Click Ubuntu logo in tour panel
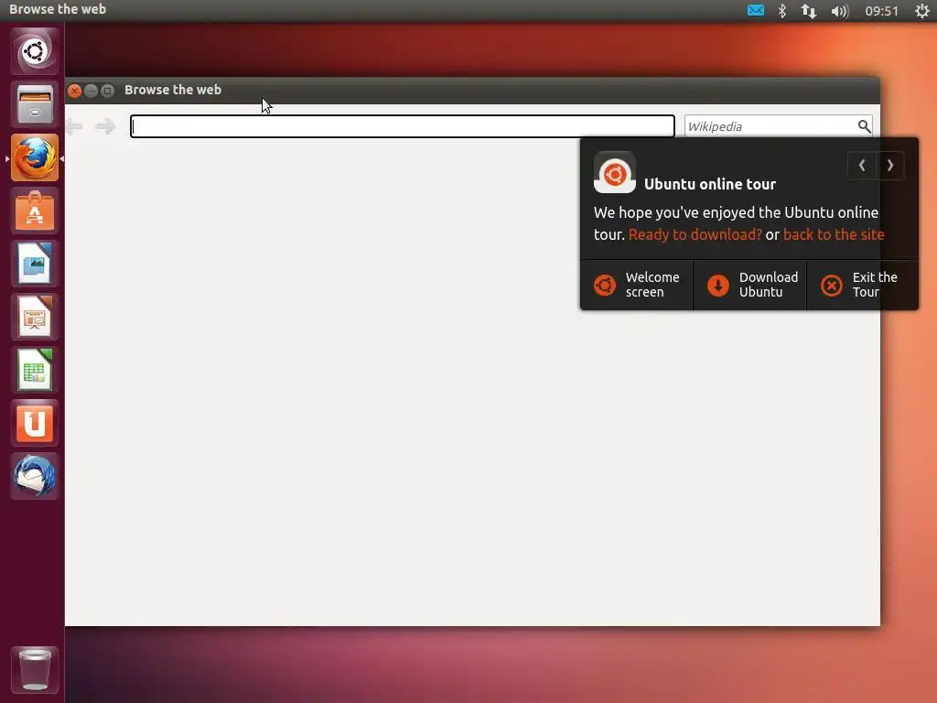The width and height of the screenshot is (937, 703). tap(614, 172)
